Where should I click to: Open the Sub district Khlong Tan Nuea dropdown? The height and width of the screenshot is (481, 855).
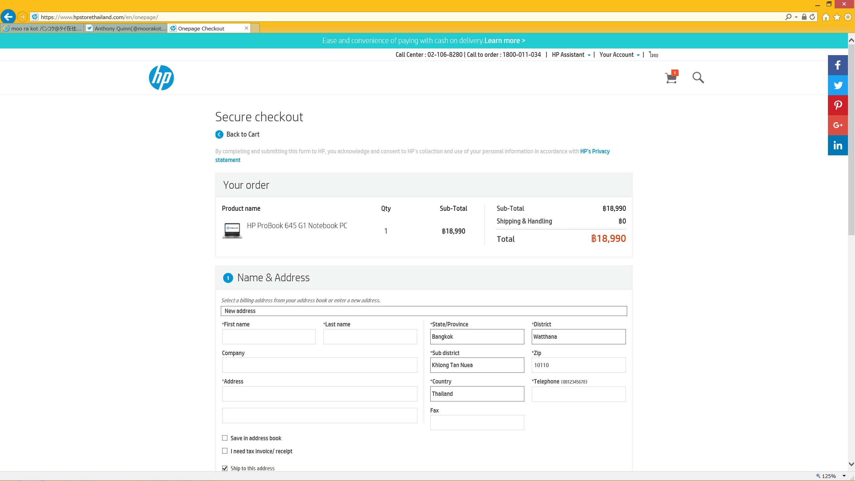pos(477,365)
